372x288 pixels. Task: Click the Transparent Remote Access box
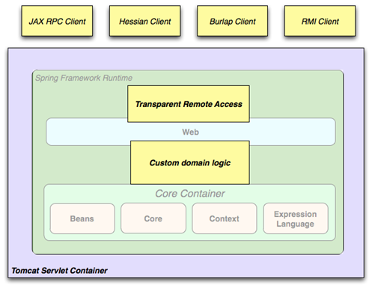pyautogui.click(x=189, y=104)
